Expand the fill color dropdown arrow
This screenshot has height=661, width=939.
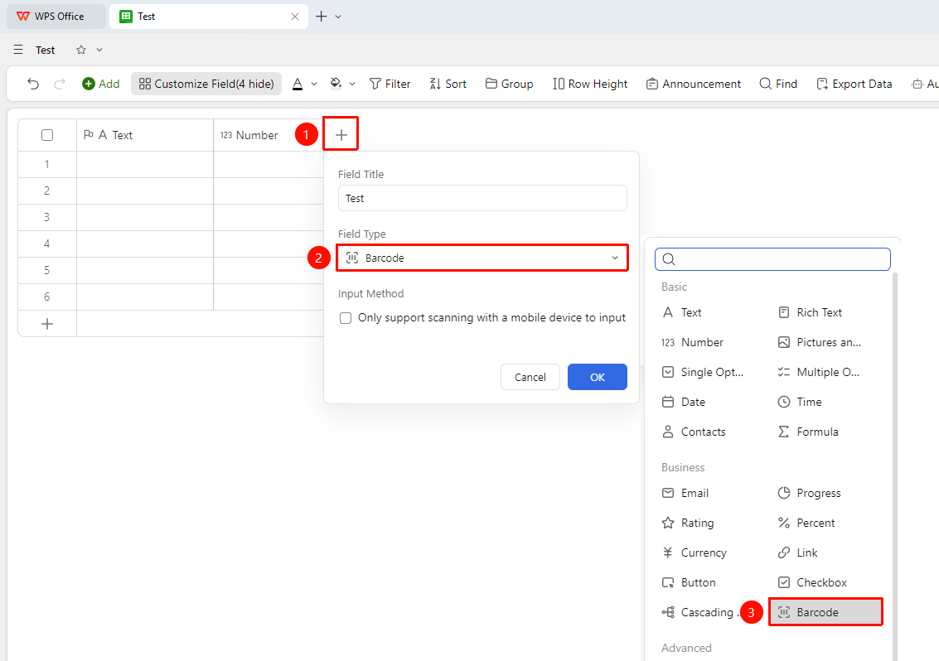[352, 84]
